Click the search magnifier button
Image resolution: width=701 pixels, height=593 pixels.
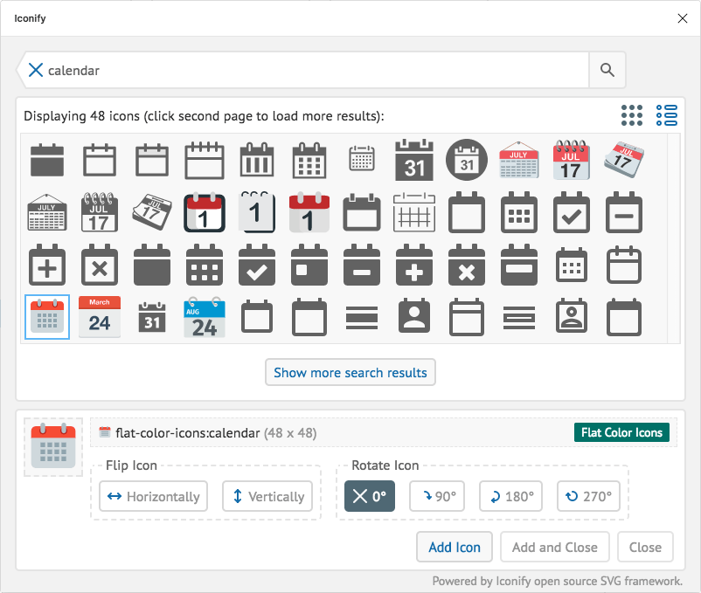(x=607, y=71)
